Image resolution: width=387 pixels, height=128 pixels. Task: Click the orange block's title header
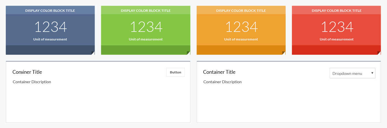[241, 11]
